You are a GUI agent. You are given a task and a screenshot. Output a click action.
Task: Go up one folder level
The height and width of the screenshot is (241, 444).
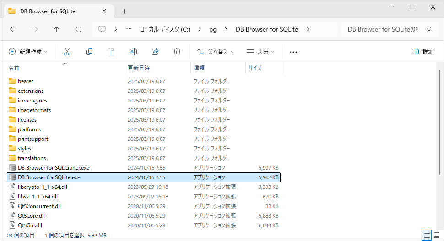coord(57,29)
